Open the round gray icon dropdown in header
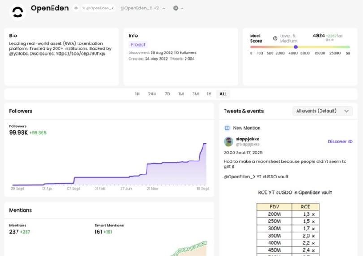363x256 pixels. pos(178,9)
